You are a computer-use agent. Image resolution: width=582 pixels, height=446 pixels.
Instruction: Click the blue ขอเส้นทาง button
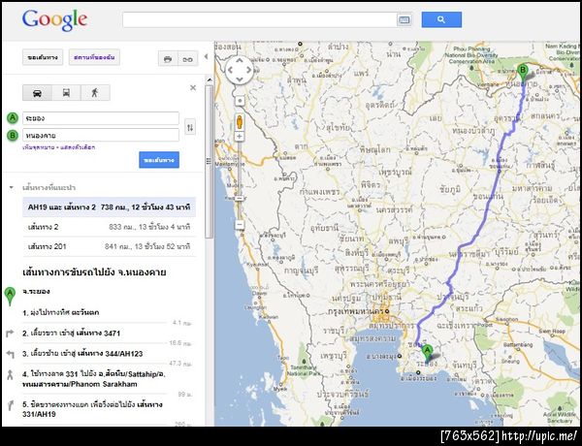pos(159,160)
